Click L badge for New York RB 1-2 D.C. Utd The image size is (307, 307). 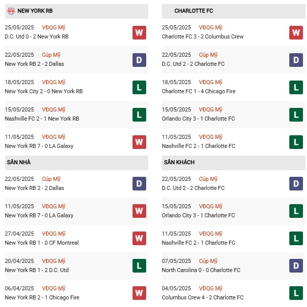[139, 266]
